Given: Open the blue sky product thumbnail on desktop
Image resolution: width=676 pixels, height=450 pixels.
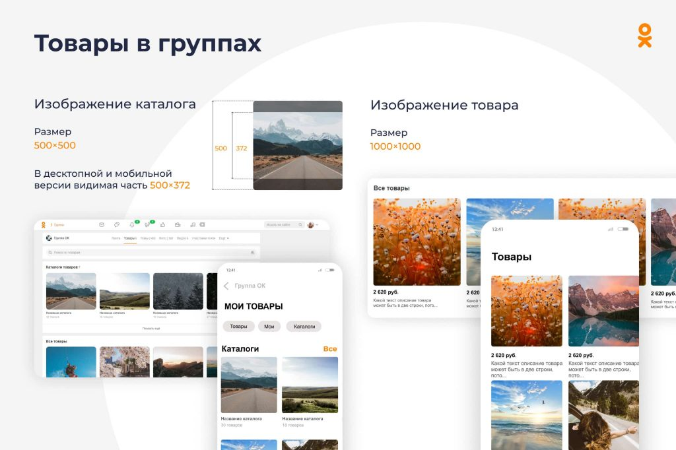Looking at the screenshot, I should tap(71, 362).
